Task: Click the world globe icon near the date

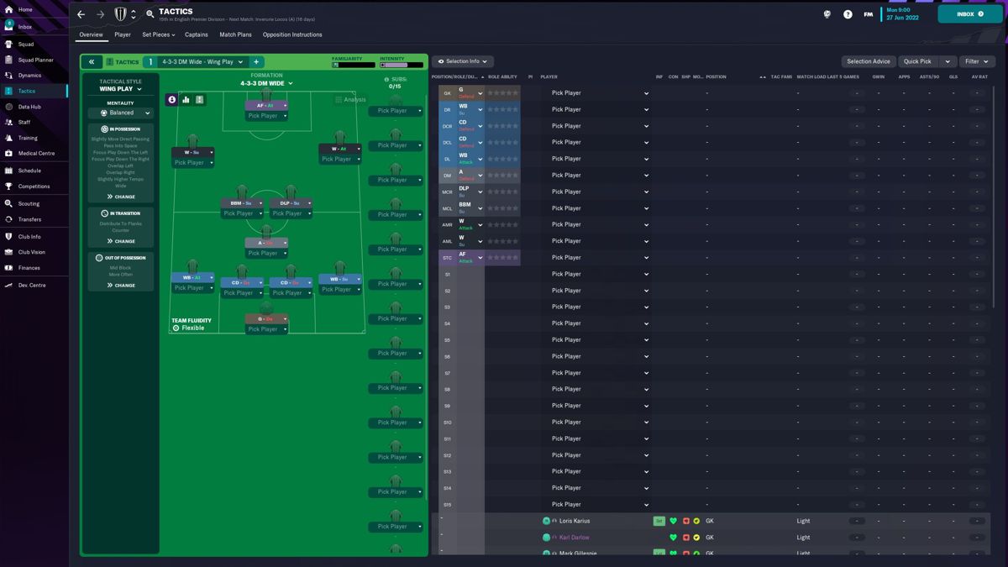Action: 827,14
